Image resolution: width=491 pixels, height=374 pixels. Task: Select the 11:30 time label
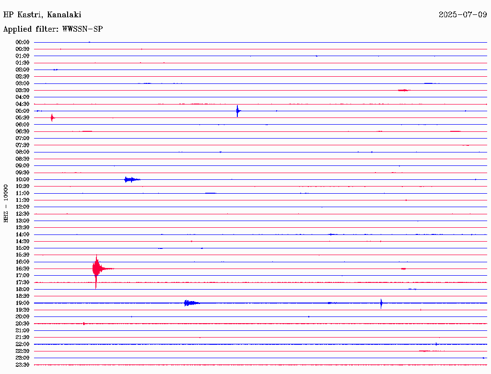coord(23,200)
